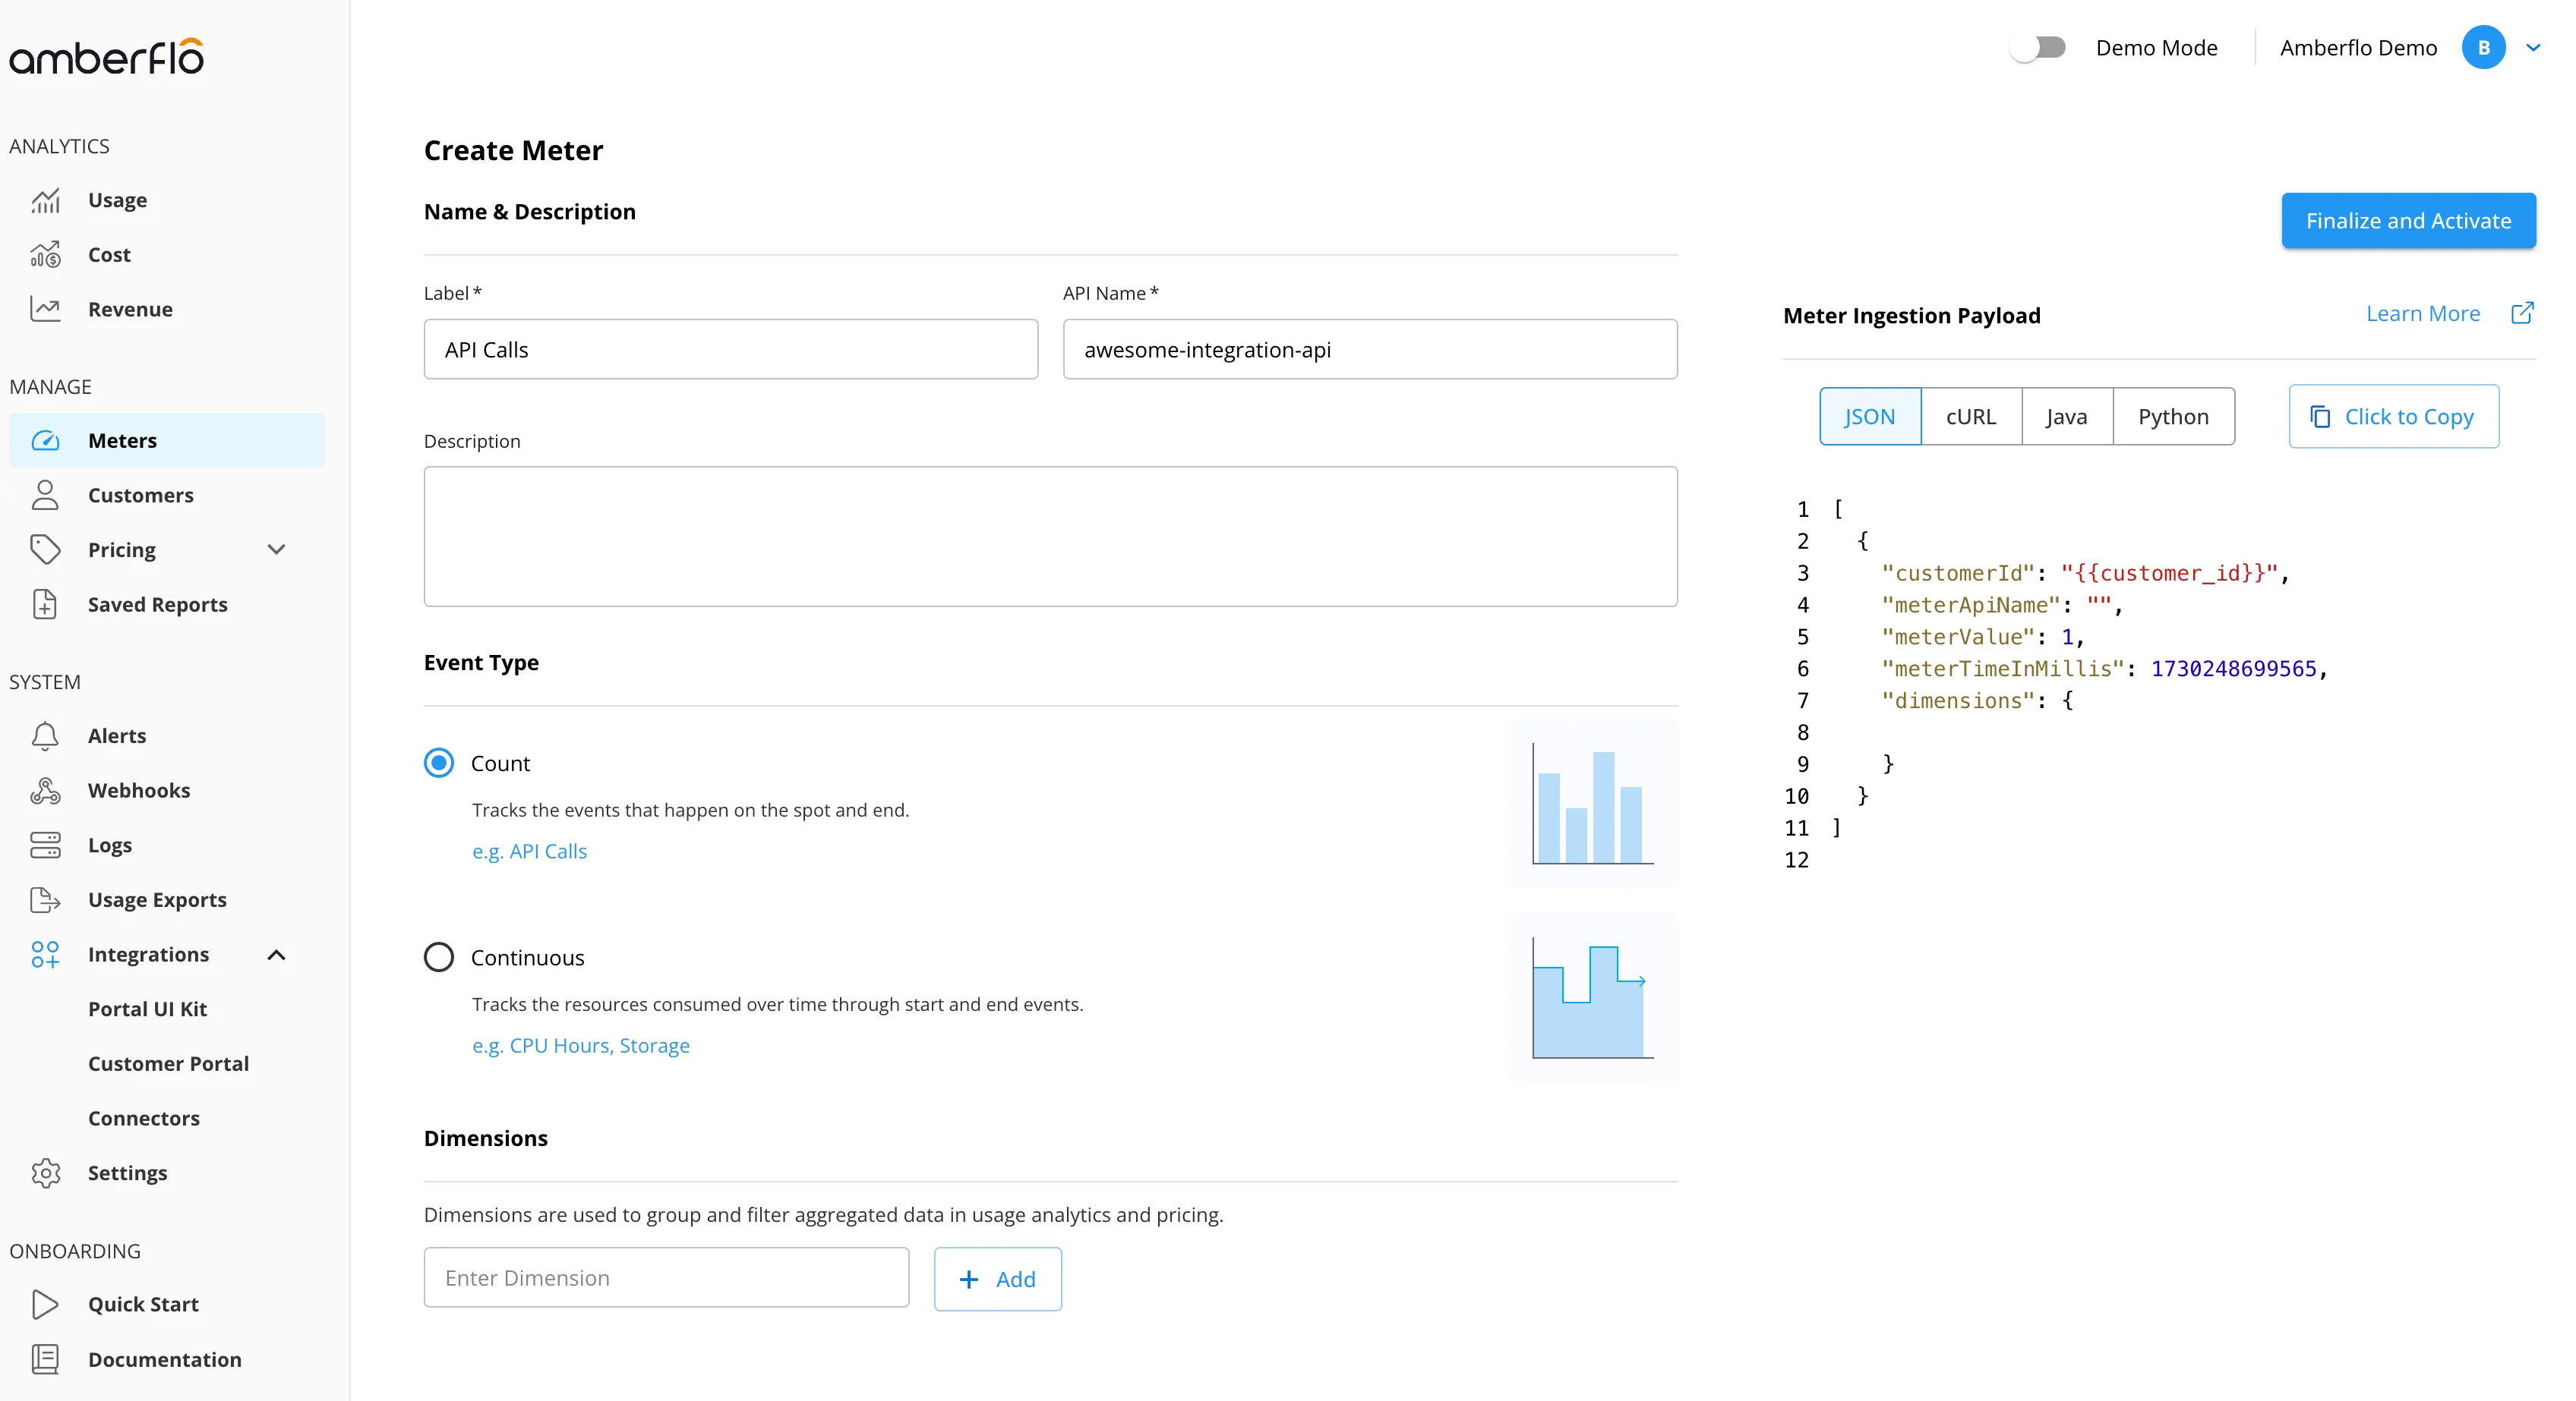Click the Description text area
2576x1401 pixels.
[1051, 537]
